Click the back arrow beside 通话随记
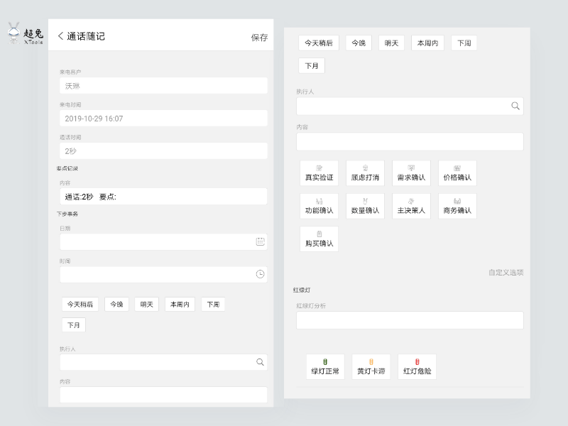568x426 pixels. 60,36
